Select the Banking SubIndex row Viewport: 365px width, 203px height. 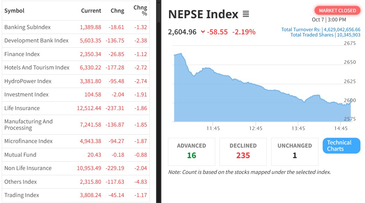pyautogui.click(x=27, y=27)
